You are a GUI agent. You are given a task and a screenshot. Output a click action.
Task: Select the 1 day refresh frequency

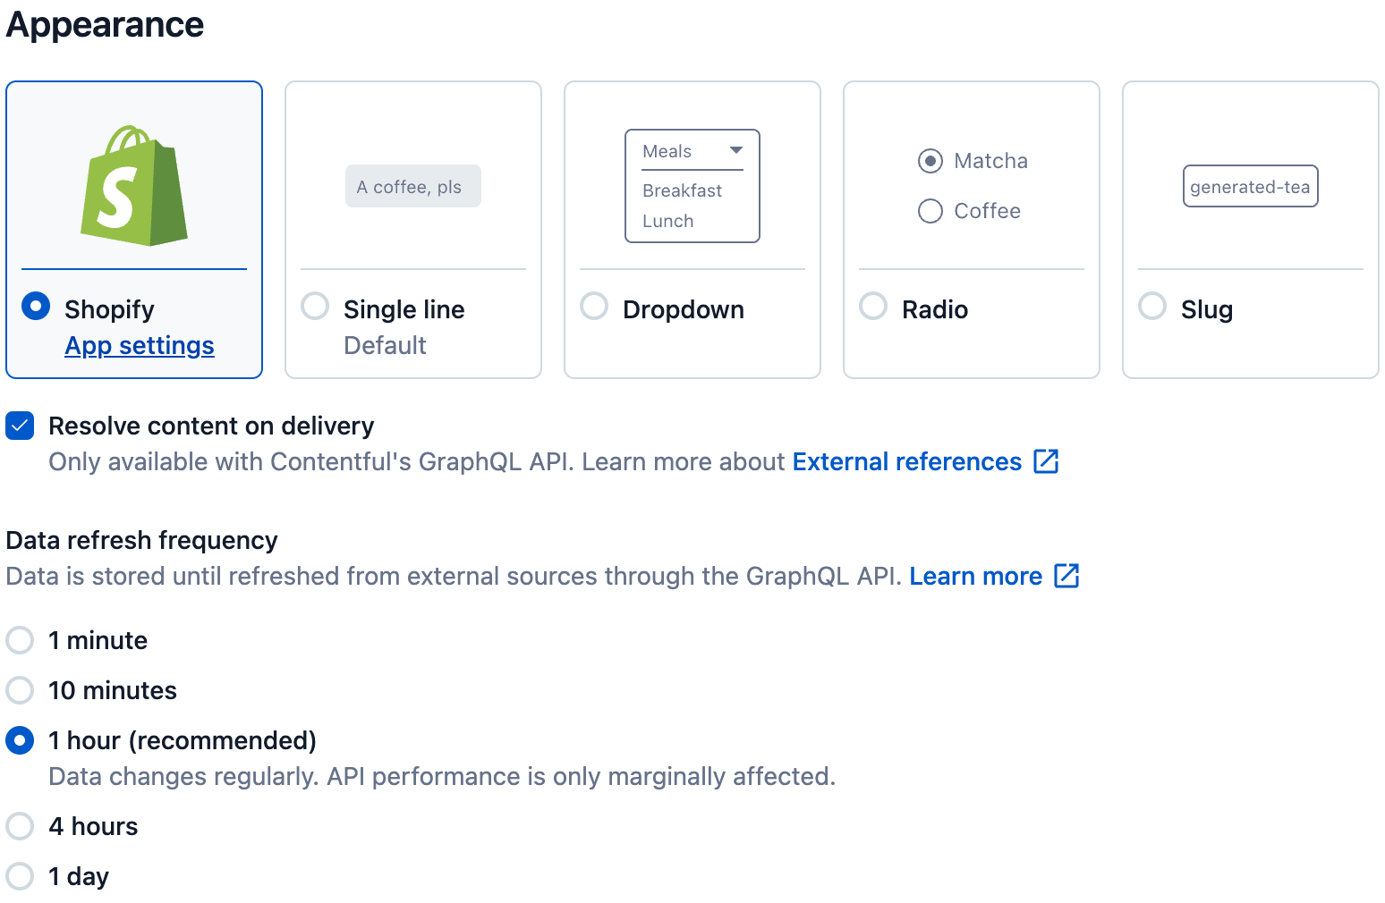coord(20,876)
